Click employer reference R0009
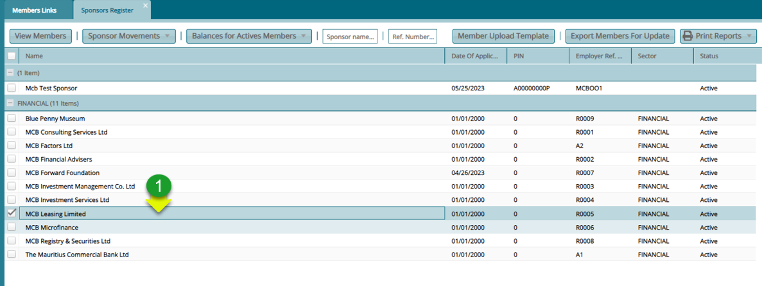The width and height of the screenshot is (762, 286). pos(585,119)
